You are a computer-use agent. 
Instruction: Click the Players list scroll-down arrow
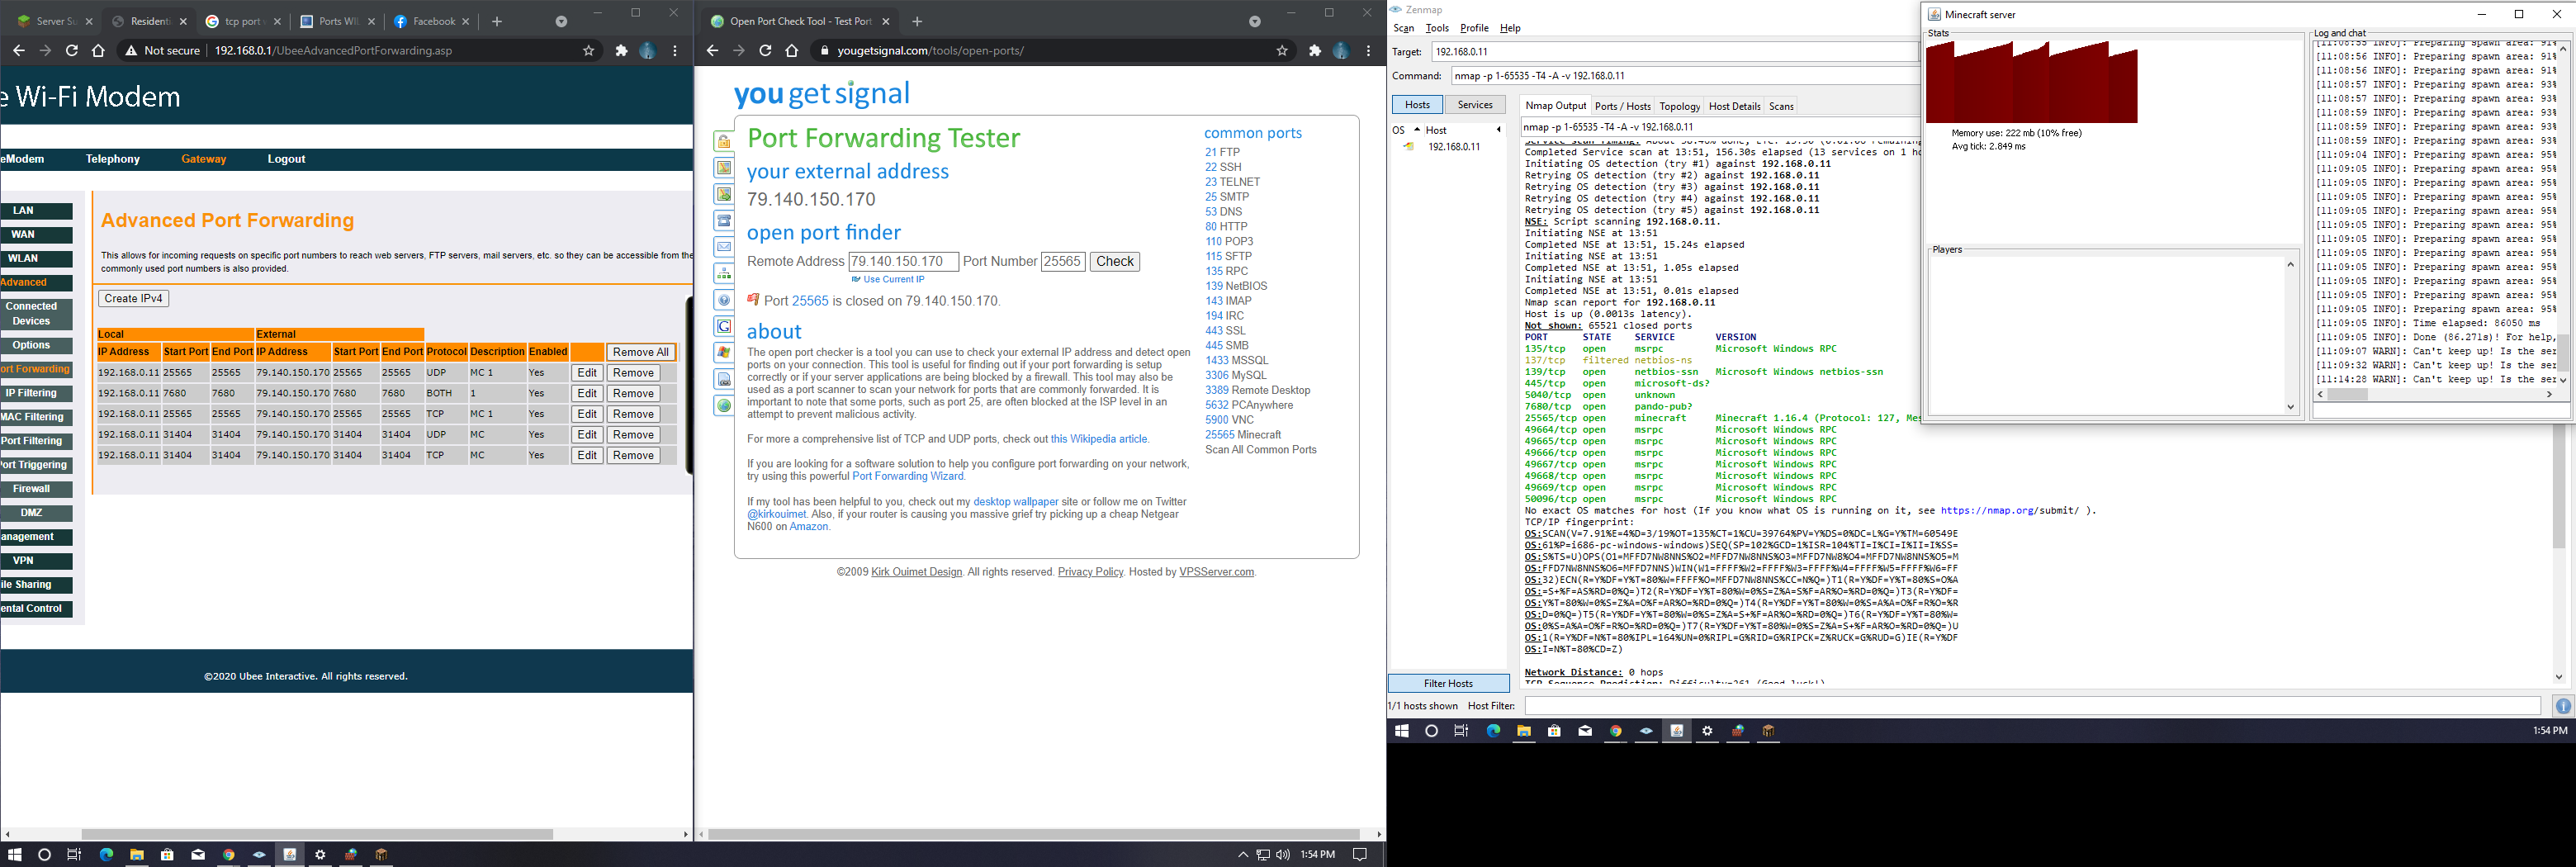pos(2290,407)
